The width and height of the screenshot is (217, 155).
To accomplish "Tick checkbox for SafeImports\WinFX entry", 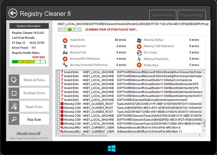I will click(58, 96).
